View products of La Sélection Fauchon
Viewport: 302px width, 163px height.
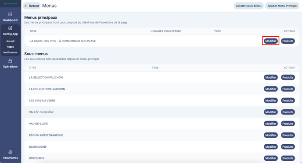click(288, 77)
